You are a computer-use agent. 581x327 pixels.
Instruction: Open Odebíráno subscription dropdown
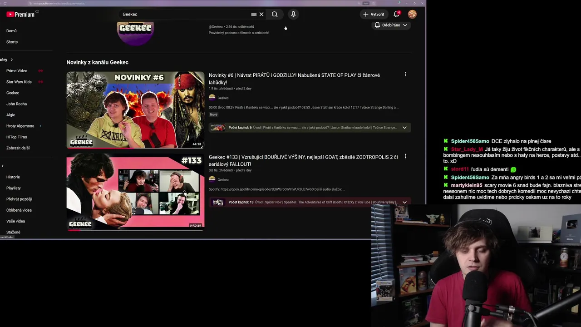click(391, 25)
